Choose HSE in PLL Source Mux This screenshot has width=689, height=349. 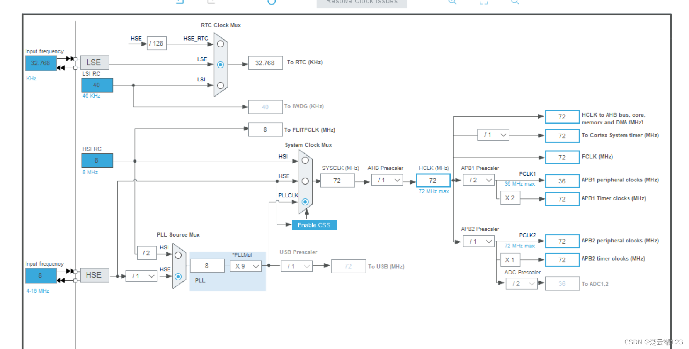178,276
